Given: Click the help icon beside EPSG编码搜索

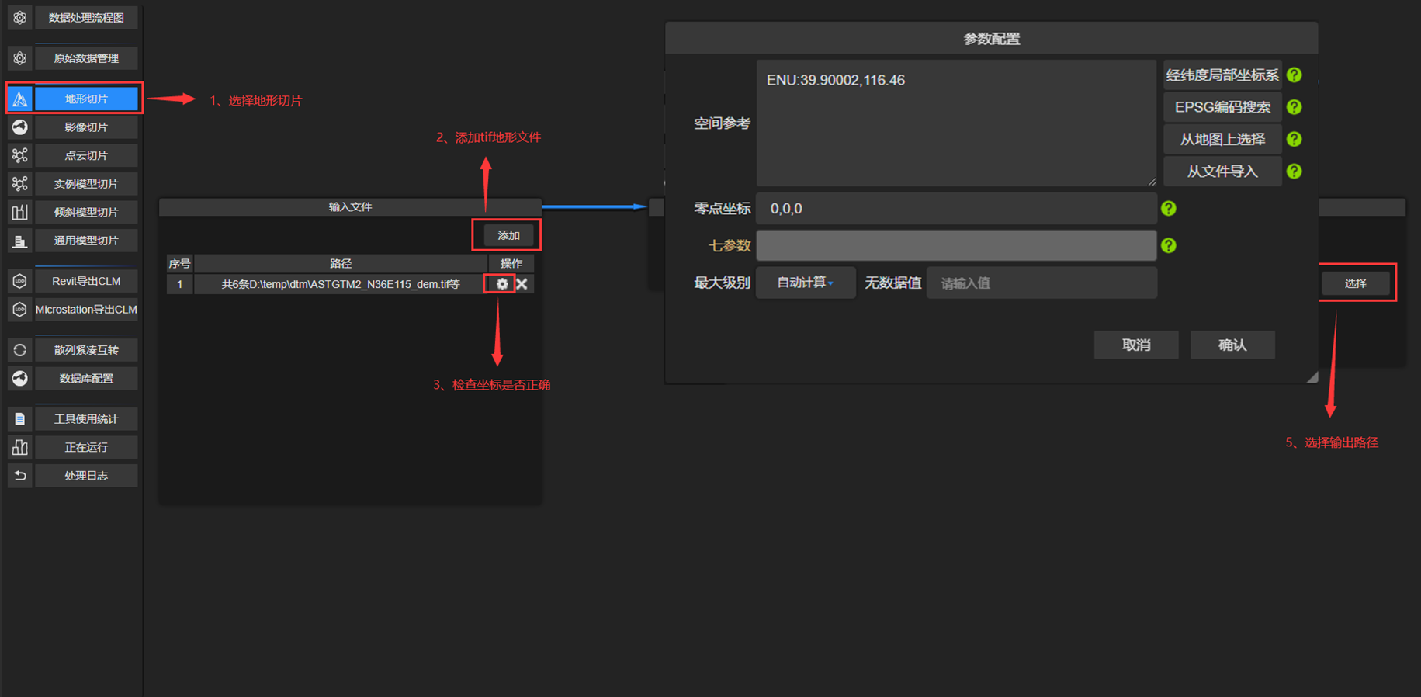Looking at the screenshot, I should pyautogui.click(x=1294, y=107).
